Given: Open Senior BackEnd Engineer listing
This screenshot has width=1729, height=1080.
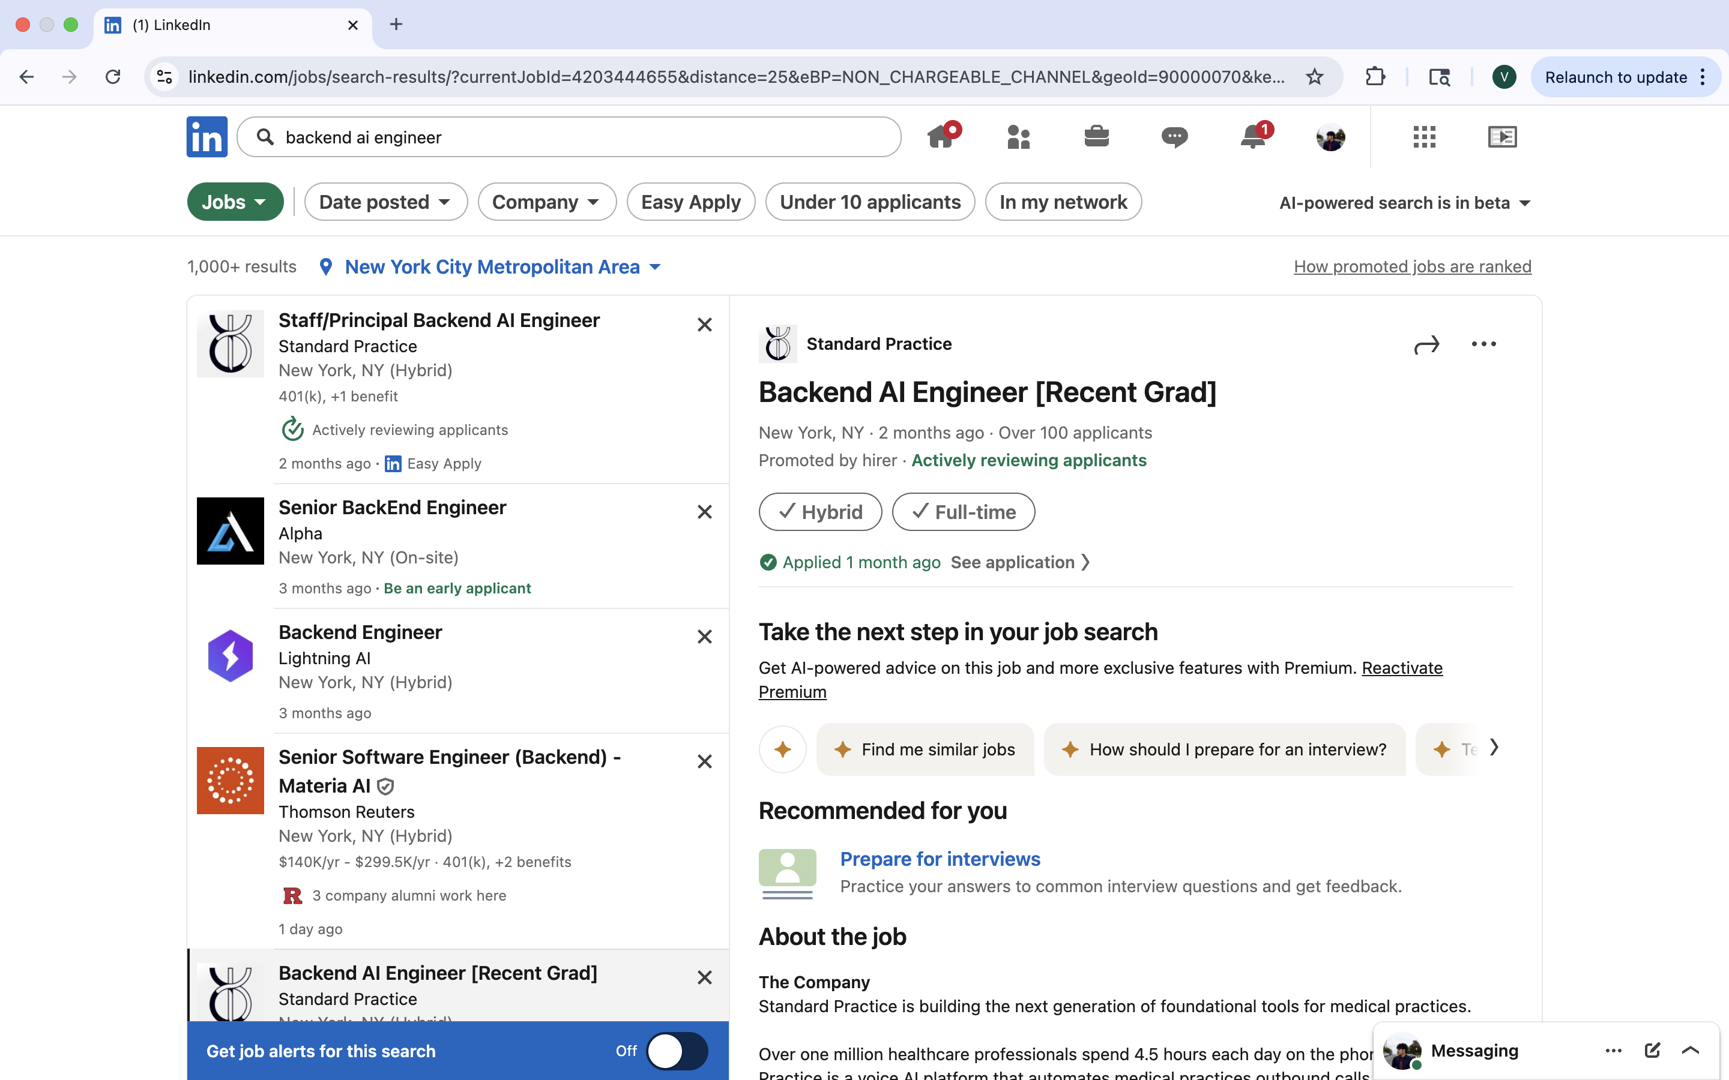Looking at the screenshot, I should pyautogui.click(x=392, y=508).
